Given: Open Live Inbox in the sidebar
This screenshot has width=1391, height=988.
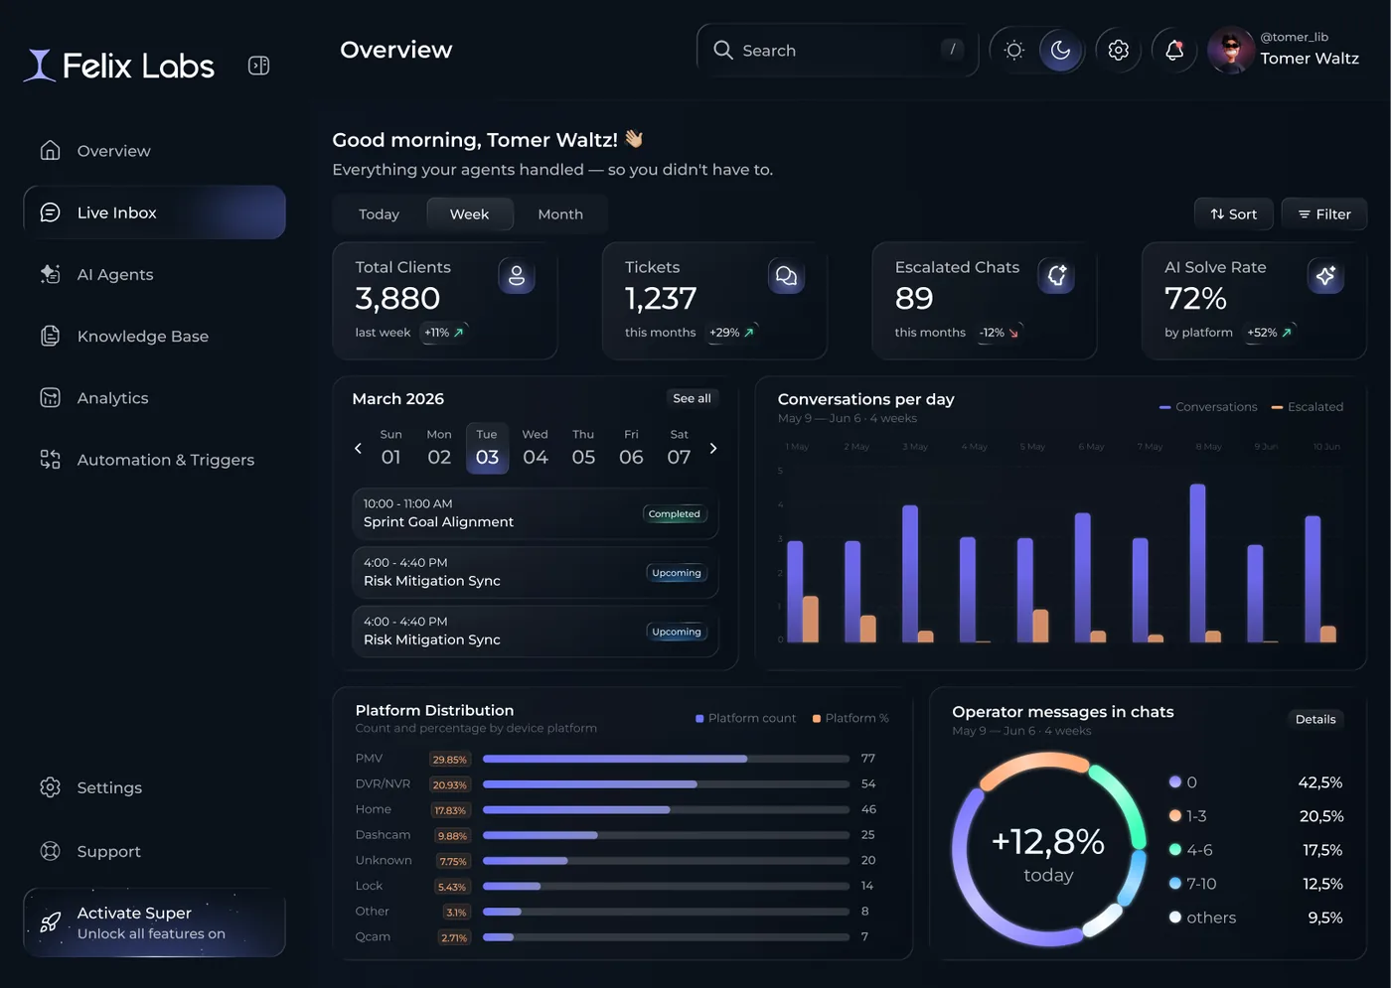Looking at the screenshot, I should [x=154, y=212].
